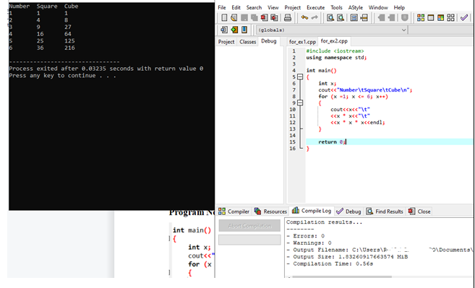Click the empty combo box right of (globals)

[x=441, y=30]
